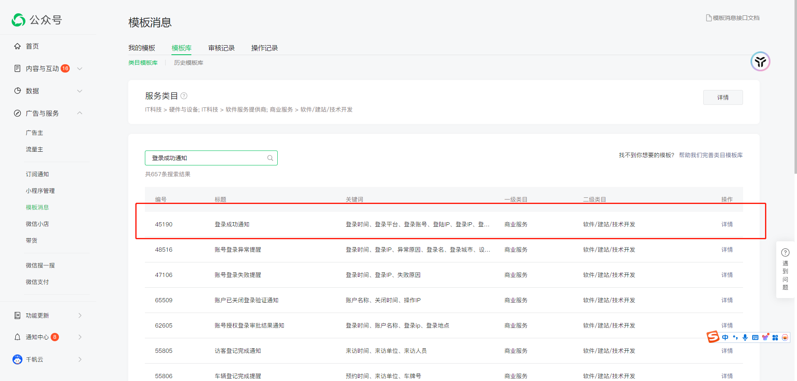Expand the 内容与互动 menu chevron

(x=80, y=68)
